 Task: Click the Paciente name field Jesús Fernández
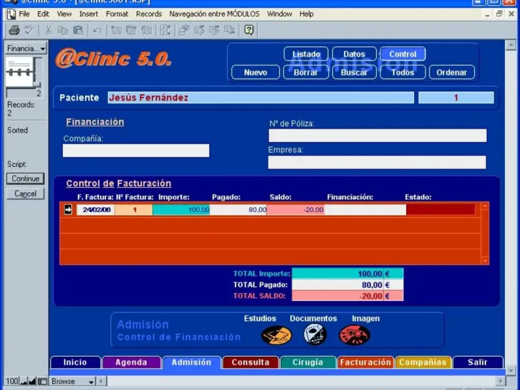coord(261,97)
